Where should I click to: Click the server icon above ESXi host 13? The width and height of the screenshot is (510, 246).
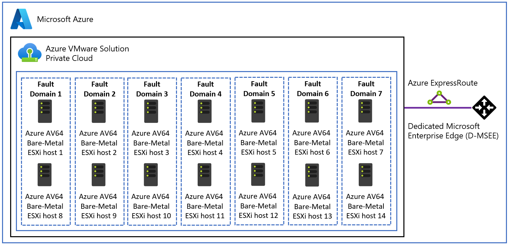(312, 175)
